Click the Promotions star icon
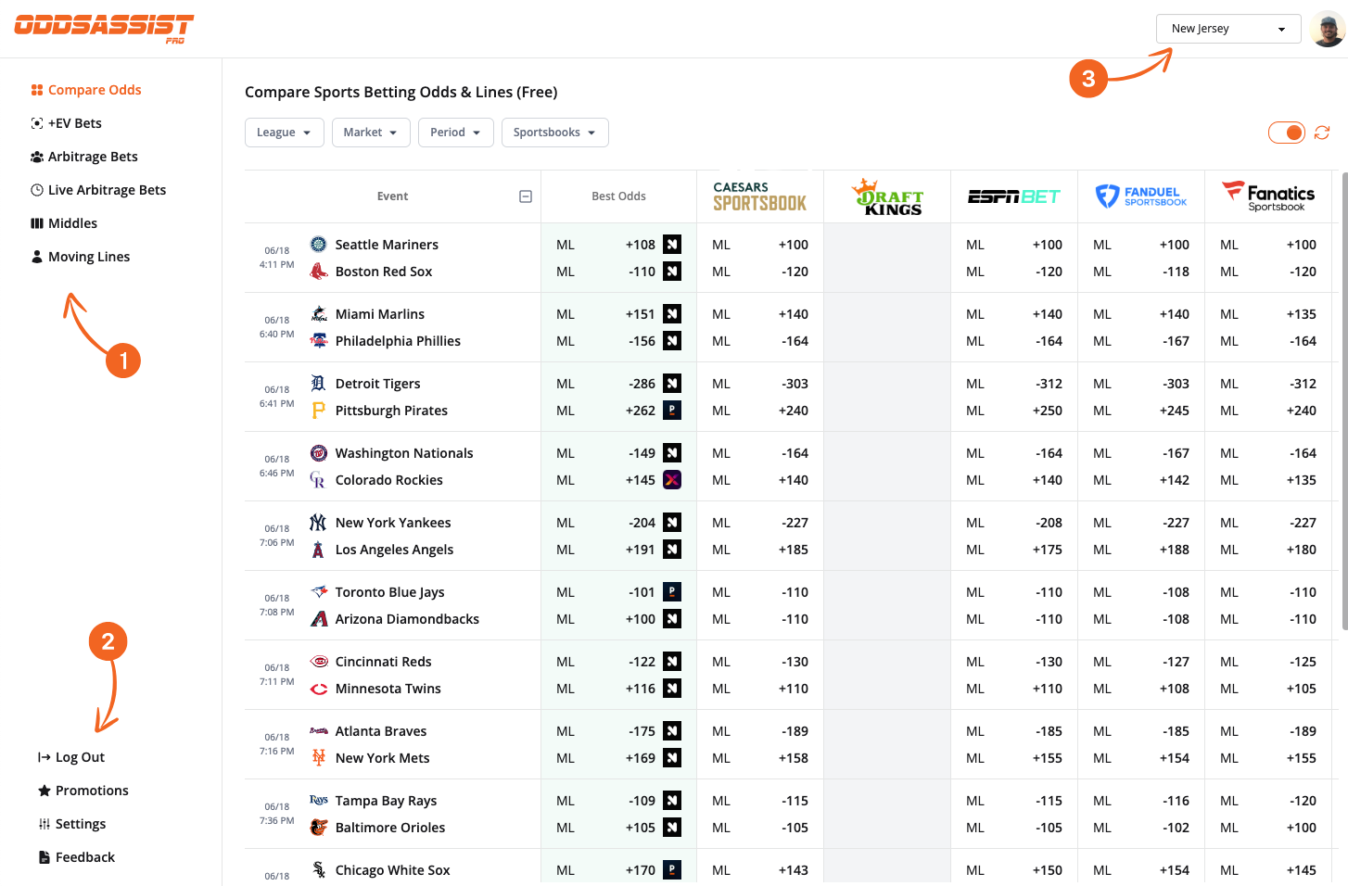The image size is (1348, 886). point(42,790)
